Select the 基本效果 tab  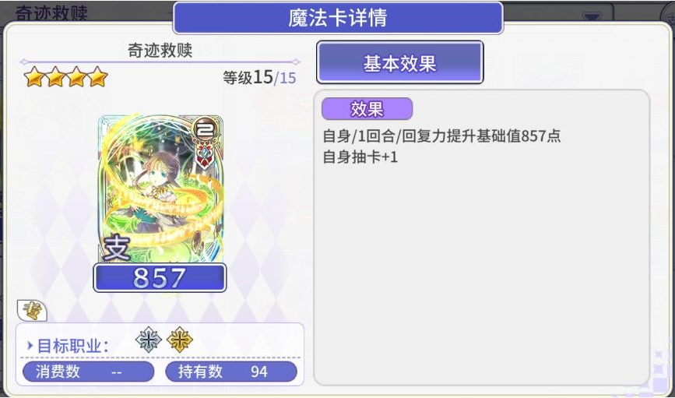click(x=400, y=63)
